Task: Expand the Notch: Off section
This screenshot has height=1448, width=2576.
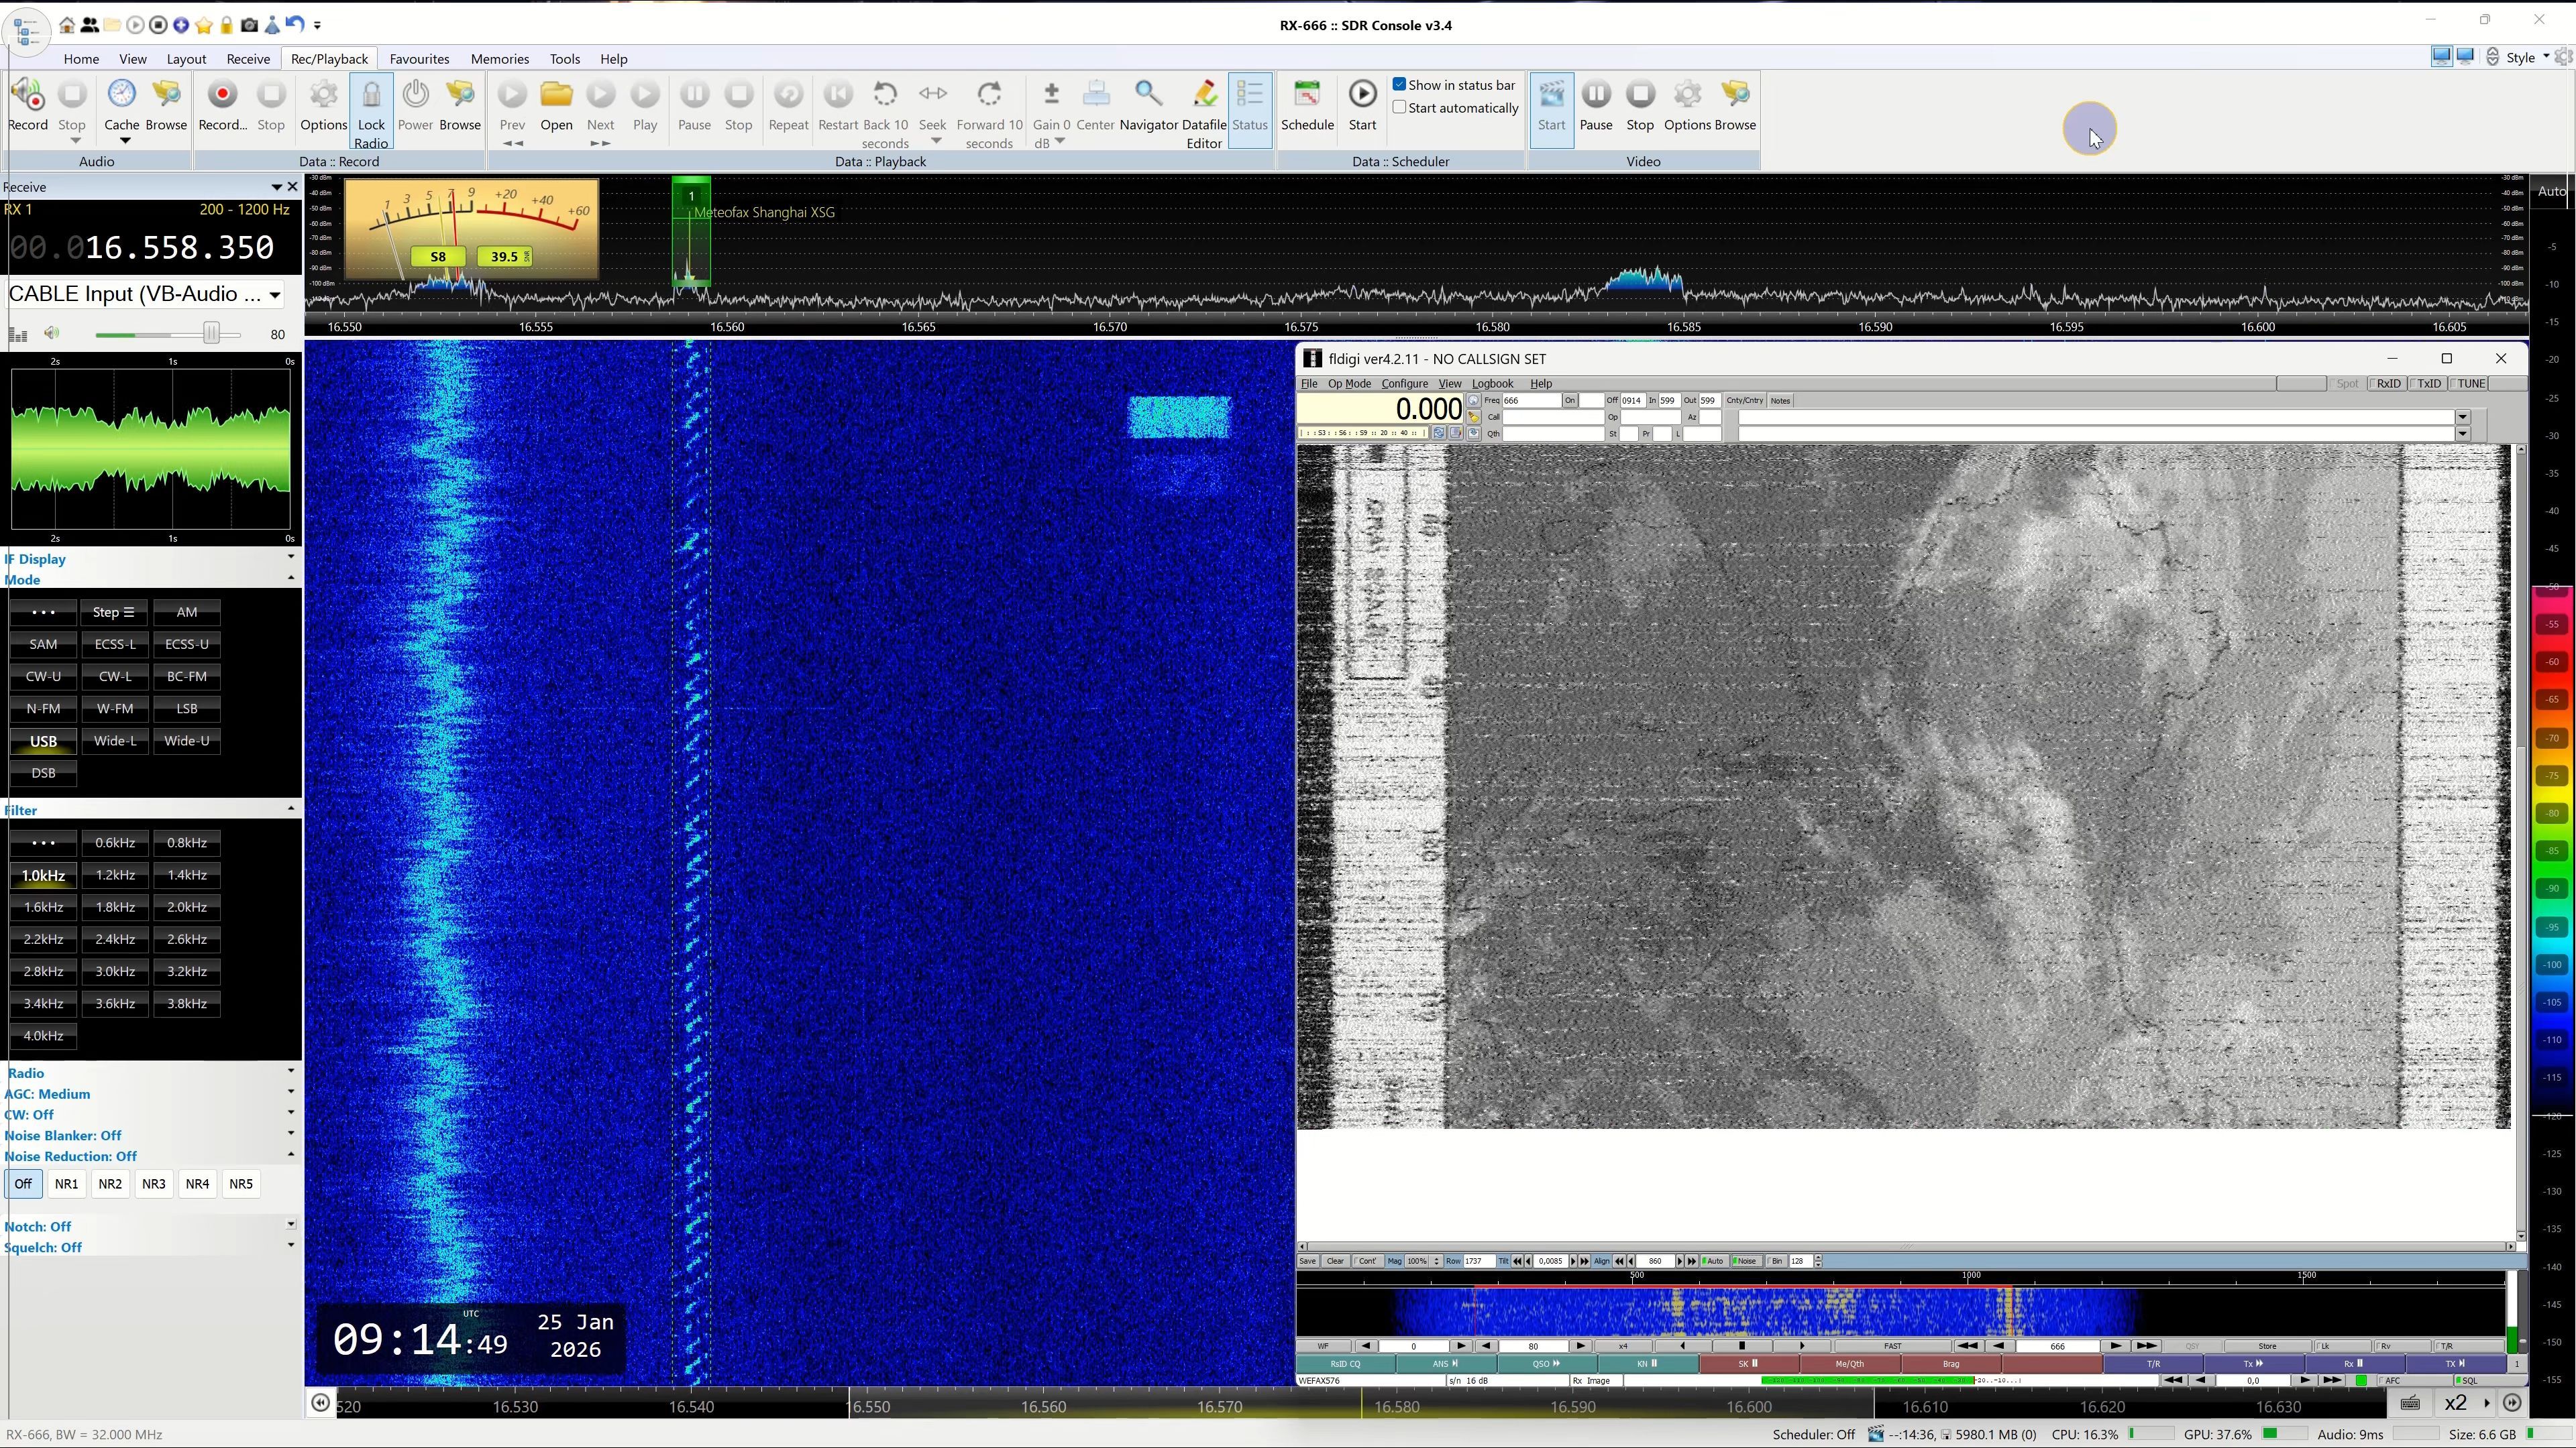Action: point(291,1225)
